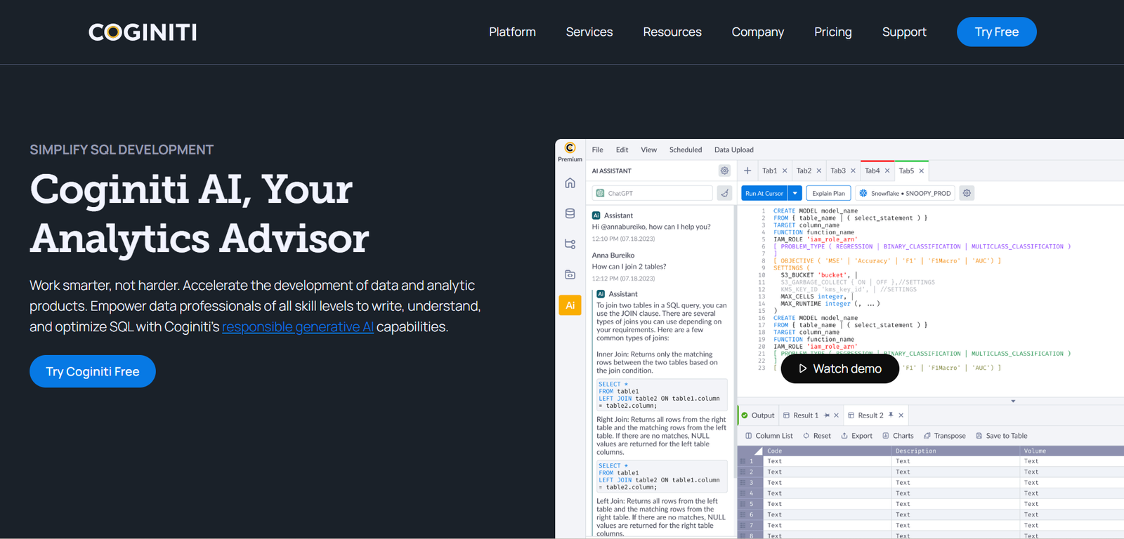Viewport: 1124px width, 539px height.
Task: Close the Result 2 tab
Action: tap(901, 415)
